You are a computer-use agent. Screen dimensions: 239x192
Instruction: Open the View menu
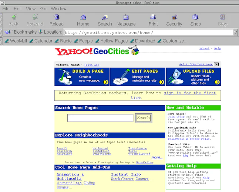[31, 8]
